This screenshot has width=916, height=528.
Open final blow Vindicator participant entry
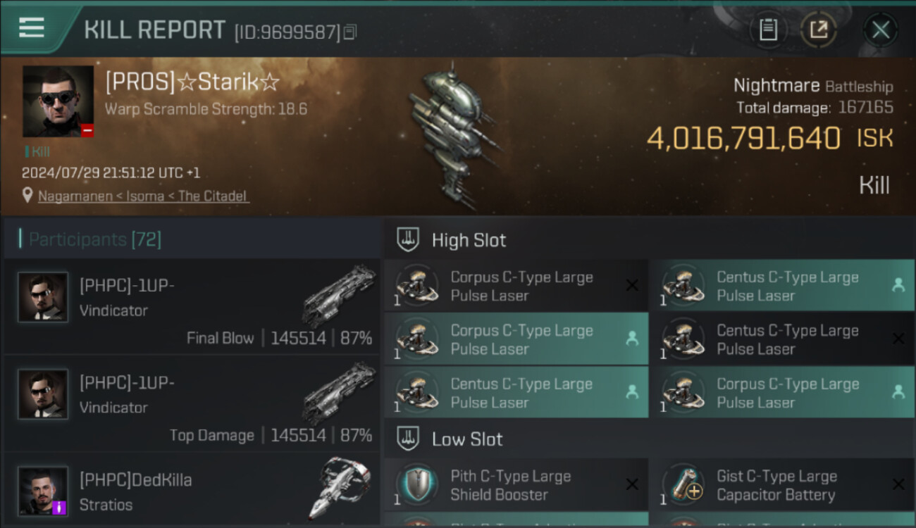click(x=192, y=307)
